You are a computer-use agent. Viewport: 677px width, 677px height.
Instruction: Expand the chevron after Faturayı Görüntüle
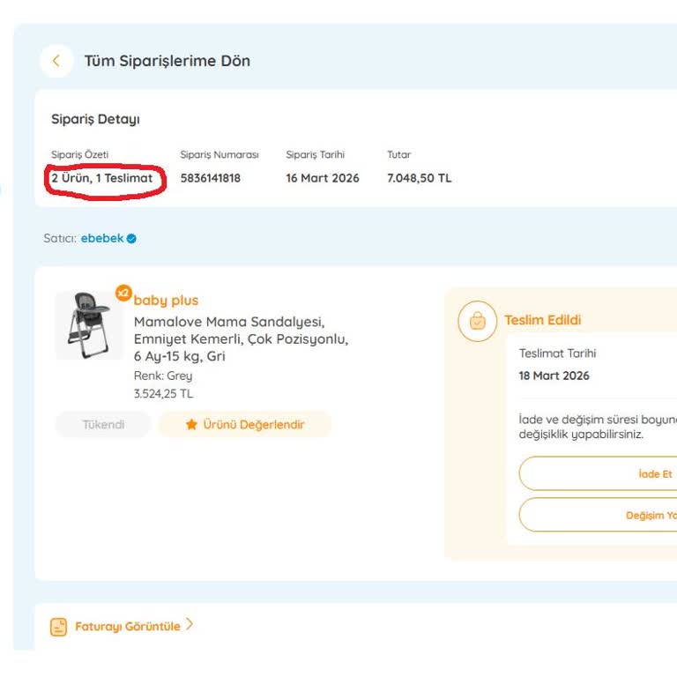190,625
